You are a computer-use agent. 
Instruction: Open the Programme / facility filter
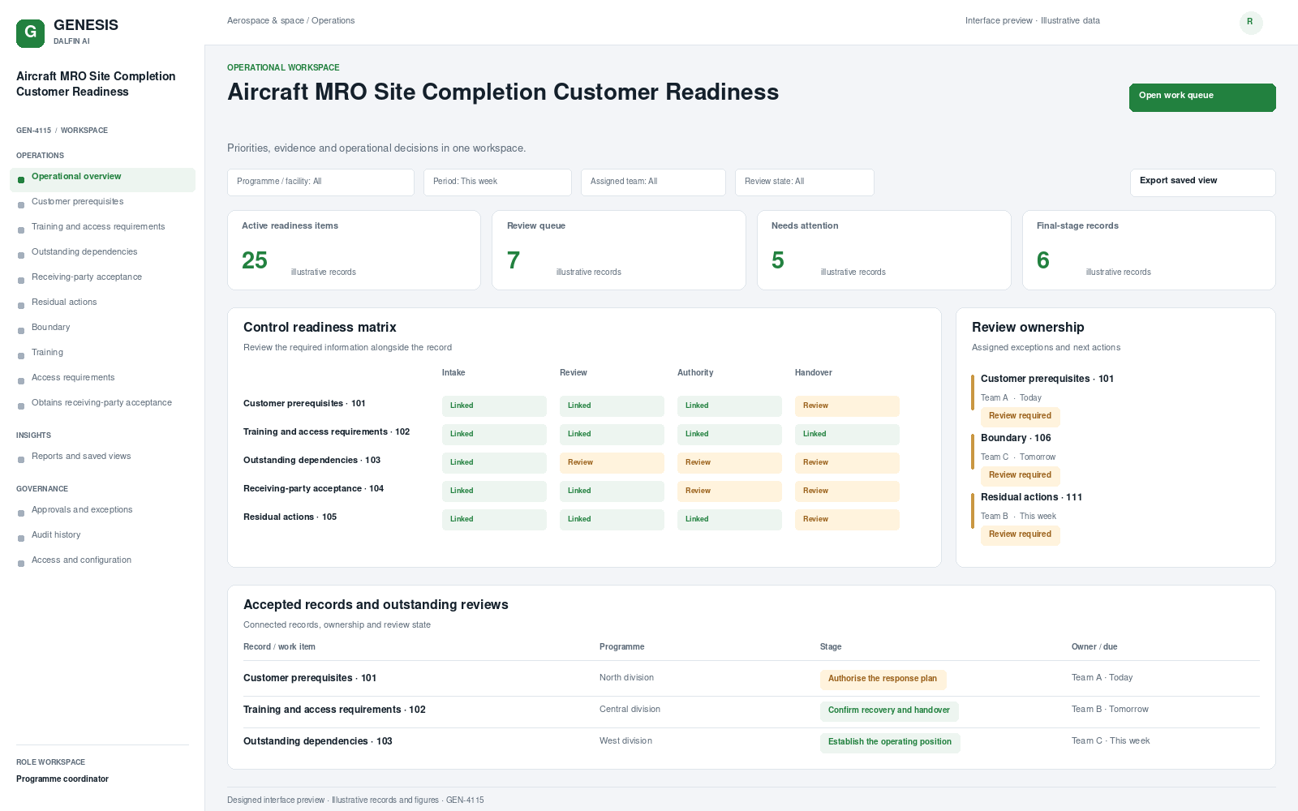pos(320,182)
